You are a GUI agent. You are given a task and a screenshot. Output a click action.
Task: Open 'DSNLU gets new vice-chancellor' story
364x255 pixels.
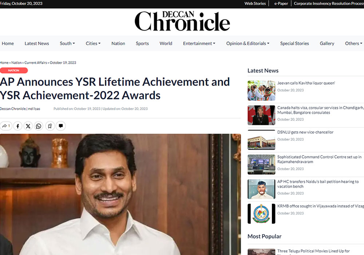[x=305, y=132]
